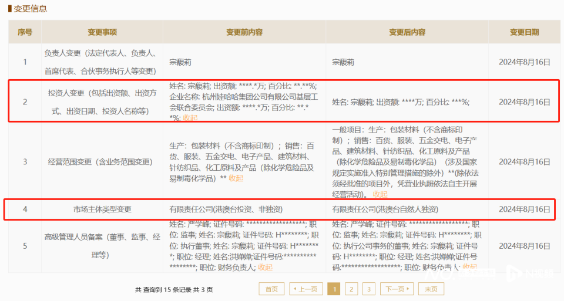Click 序号 column header
Viewport: 564px width, 301px height.
(25, 32)
